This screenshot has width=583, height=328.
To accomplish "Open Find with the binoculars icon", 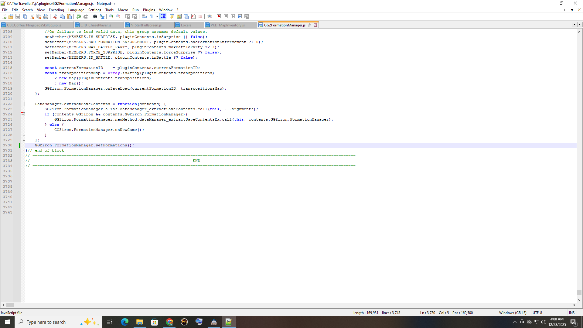I will click(x=95, y=16).
